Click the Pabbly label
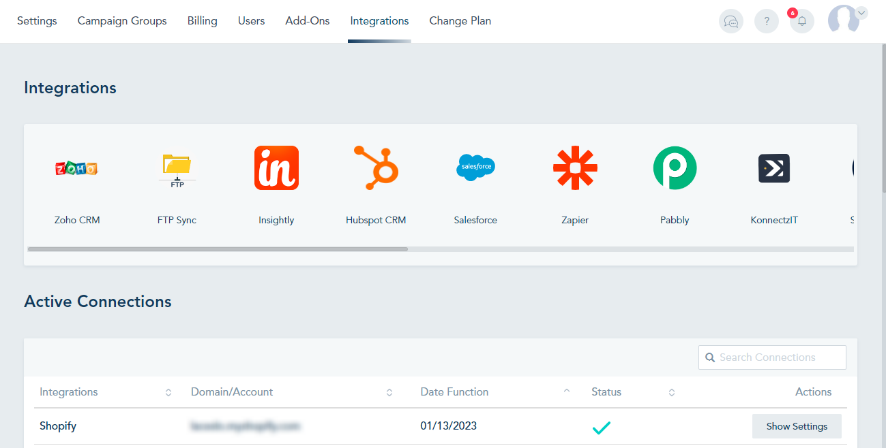 point(675,220)
